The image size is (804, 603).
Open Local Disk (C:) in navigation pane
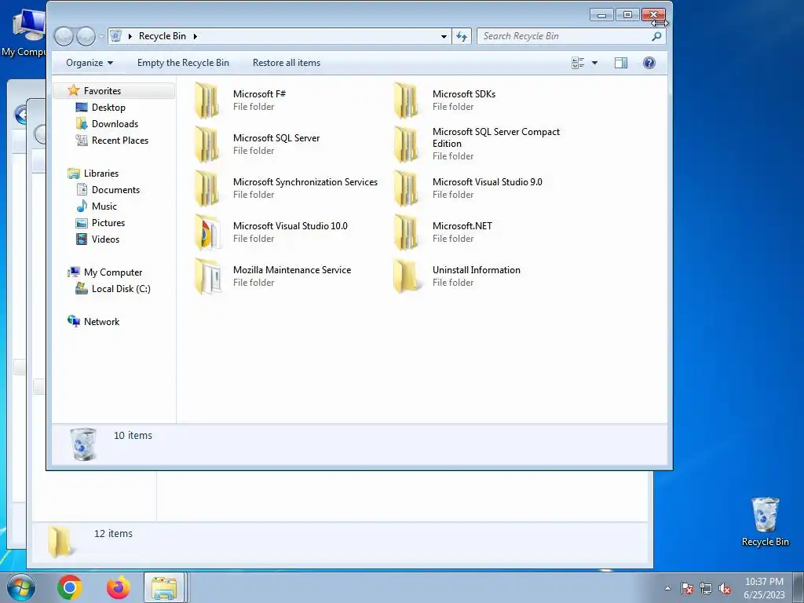[x=121, y=289]
